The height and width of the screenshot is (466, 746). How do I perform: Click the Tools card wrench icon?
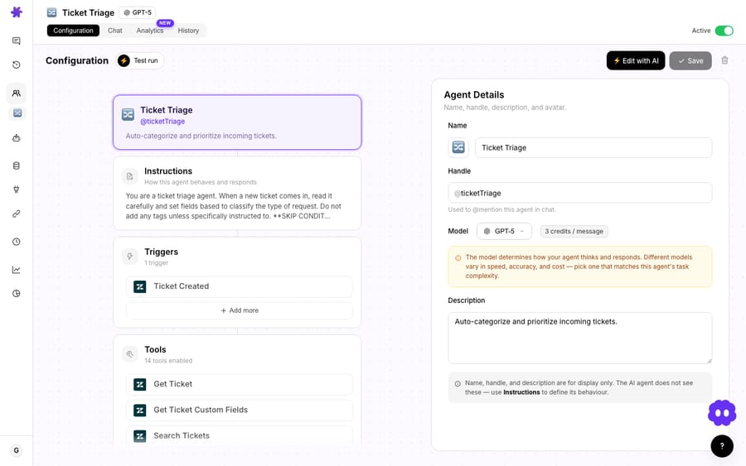(130, 354)
